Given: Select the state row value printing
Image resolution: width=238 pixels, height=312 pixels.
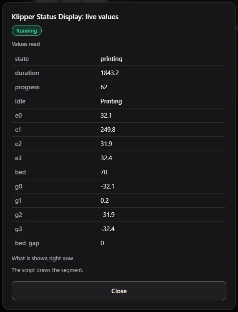Looking at the screenshot, I should pyautogui.click(x=111, y=59).
